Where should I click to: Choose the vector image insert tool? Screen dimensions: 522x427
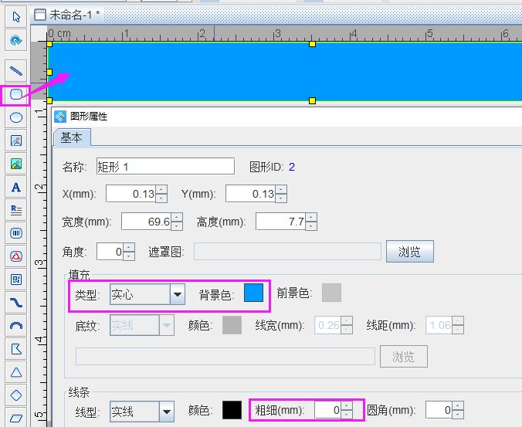point(15,141)
